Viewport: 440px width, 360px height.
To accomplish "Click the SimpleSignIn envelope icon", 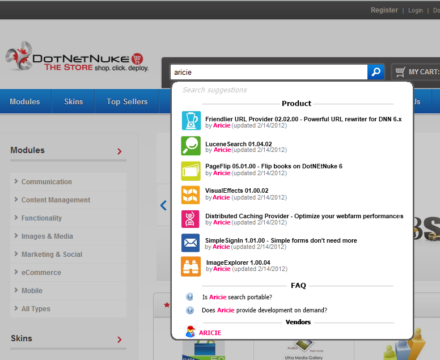I will pos(191,243).
